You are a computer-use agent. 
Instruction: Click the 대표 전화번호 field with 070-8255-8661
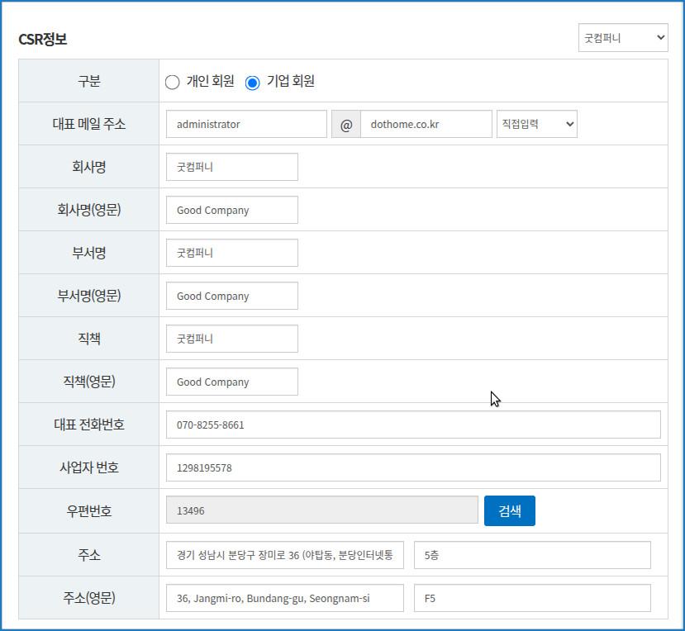click(x=413, y=425)
